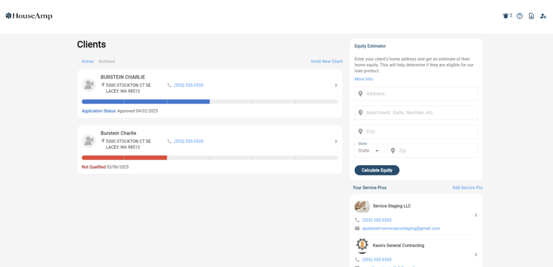Viewport: 553px width, 267px height.
Task: Expand Kane's General Contracting chevron
Action: (475, 255)
